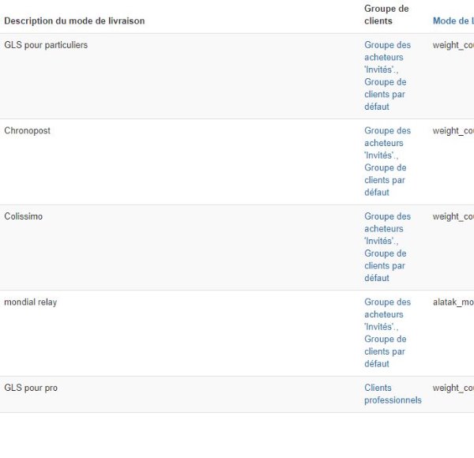Open Clients professionnels group link
Image resolution: width=474 pixels, height=458 pixels.
point(393,394)
